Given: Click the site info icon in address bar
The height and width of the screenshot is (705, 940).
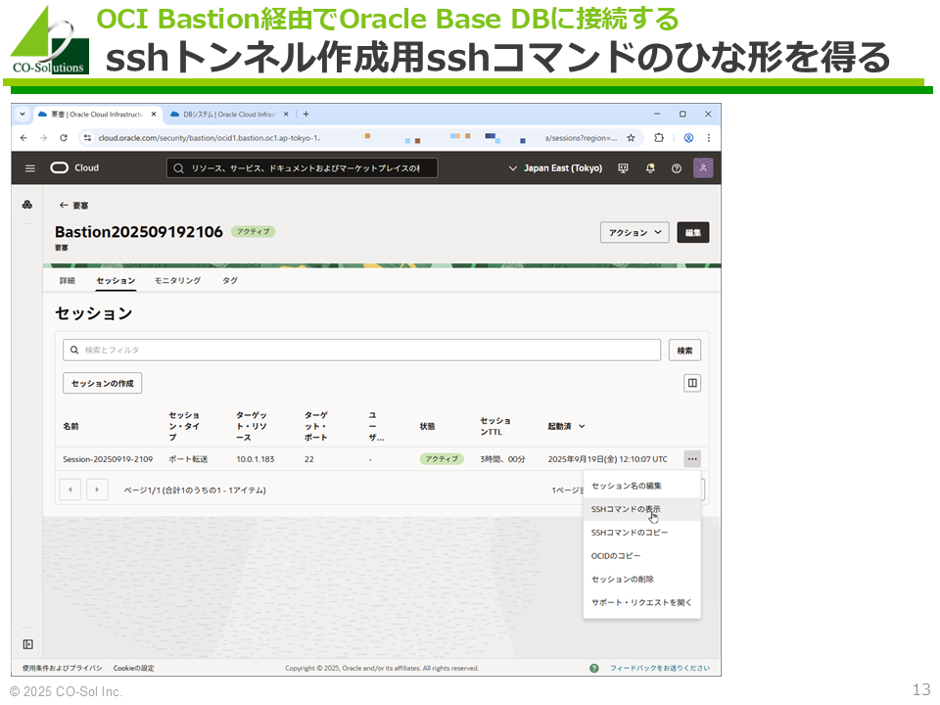Looking at the screenshot, I should (x=87, y=138).
